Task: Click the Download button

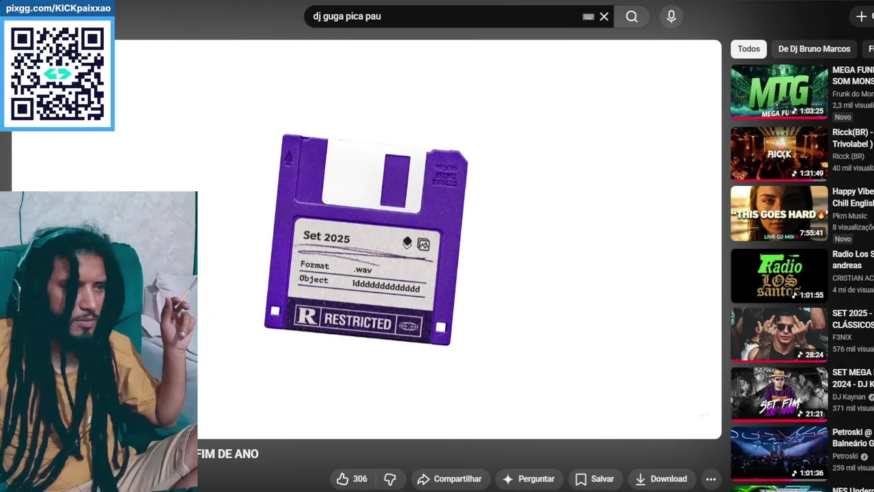Action: coord(661,479)
